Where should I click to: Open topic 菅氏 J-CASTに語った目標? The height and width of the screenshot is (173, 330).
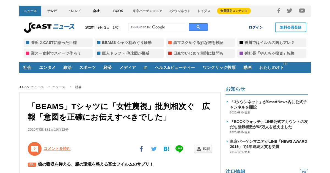pyautogui.click(x=58, y=43)
